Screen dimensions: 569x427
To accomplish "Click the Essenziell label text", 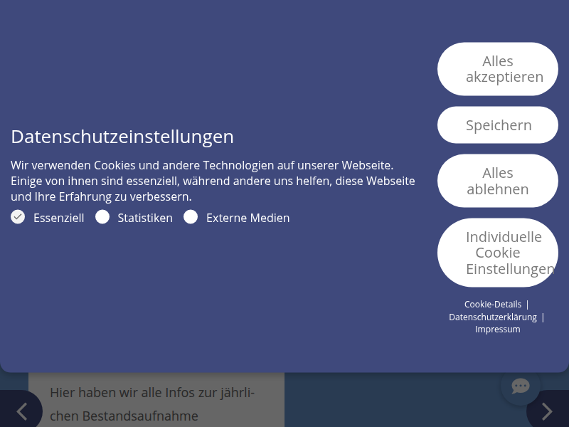I will coord(58,218).
